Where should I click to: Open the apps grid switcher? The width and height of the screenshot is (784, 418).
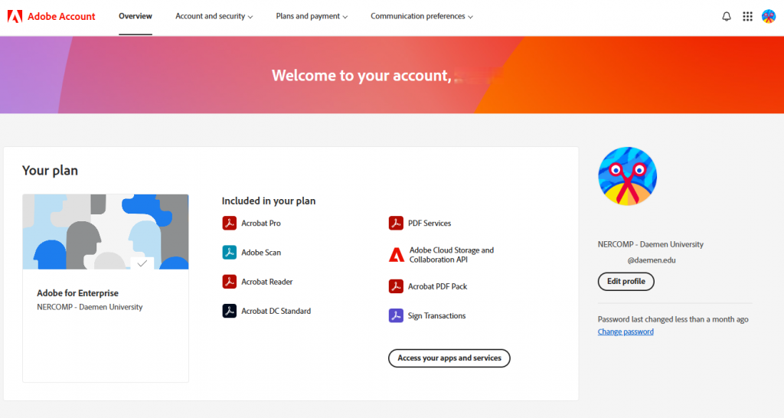[x=748, y=16]
